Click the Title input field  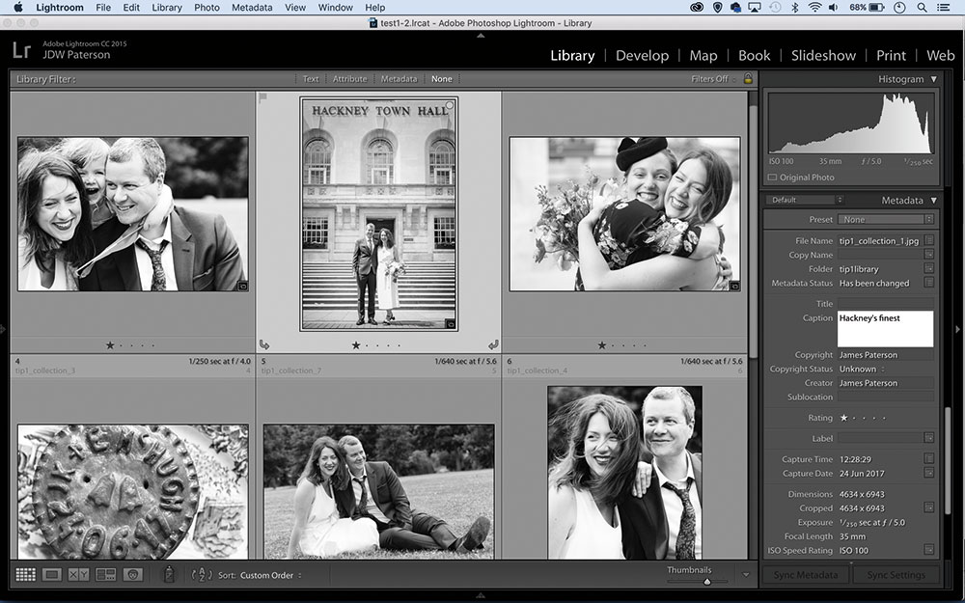coord(885,303)
